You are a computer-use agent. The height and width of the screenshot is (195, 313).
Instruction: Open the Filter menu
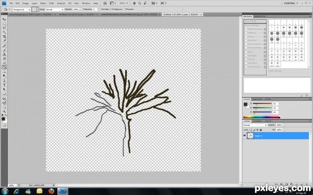pos(52,3)
